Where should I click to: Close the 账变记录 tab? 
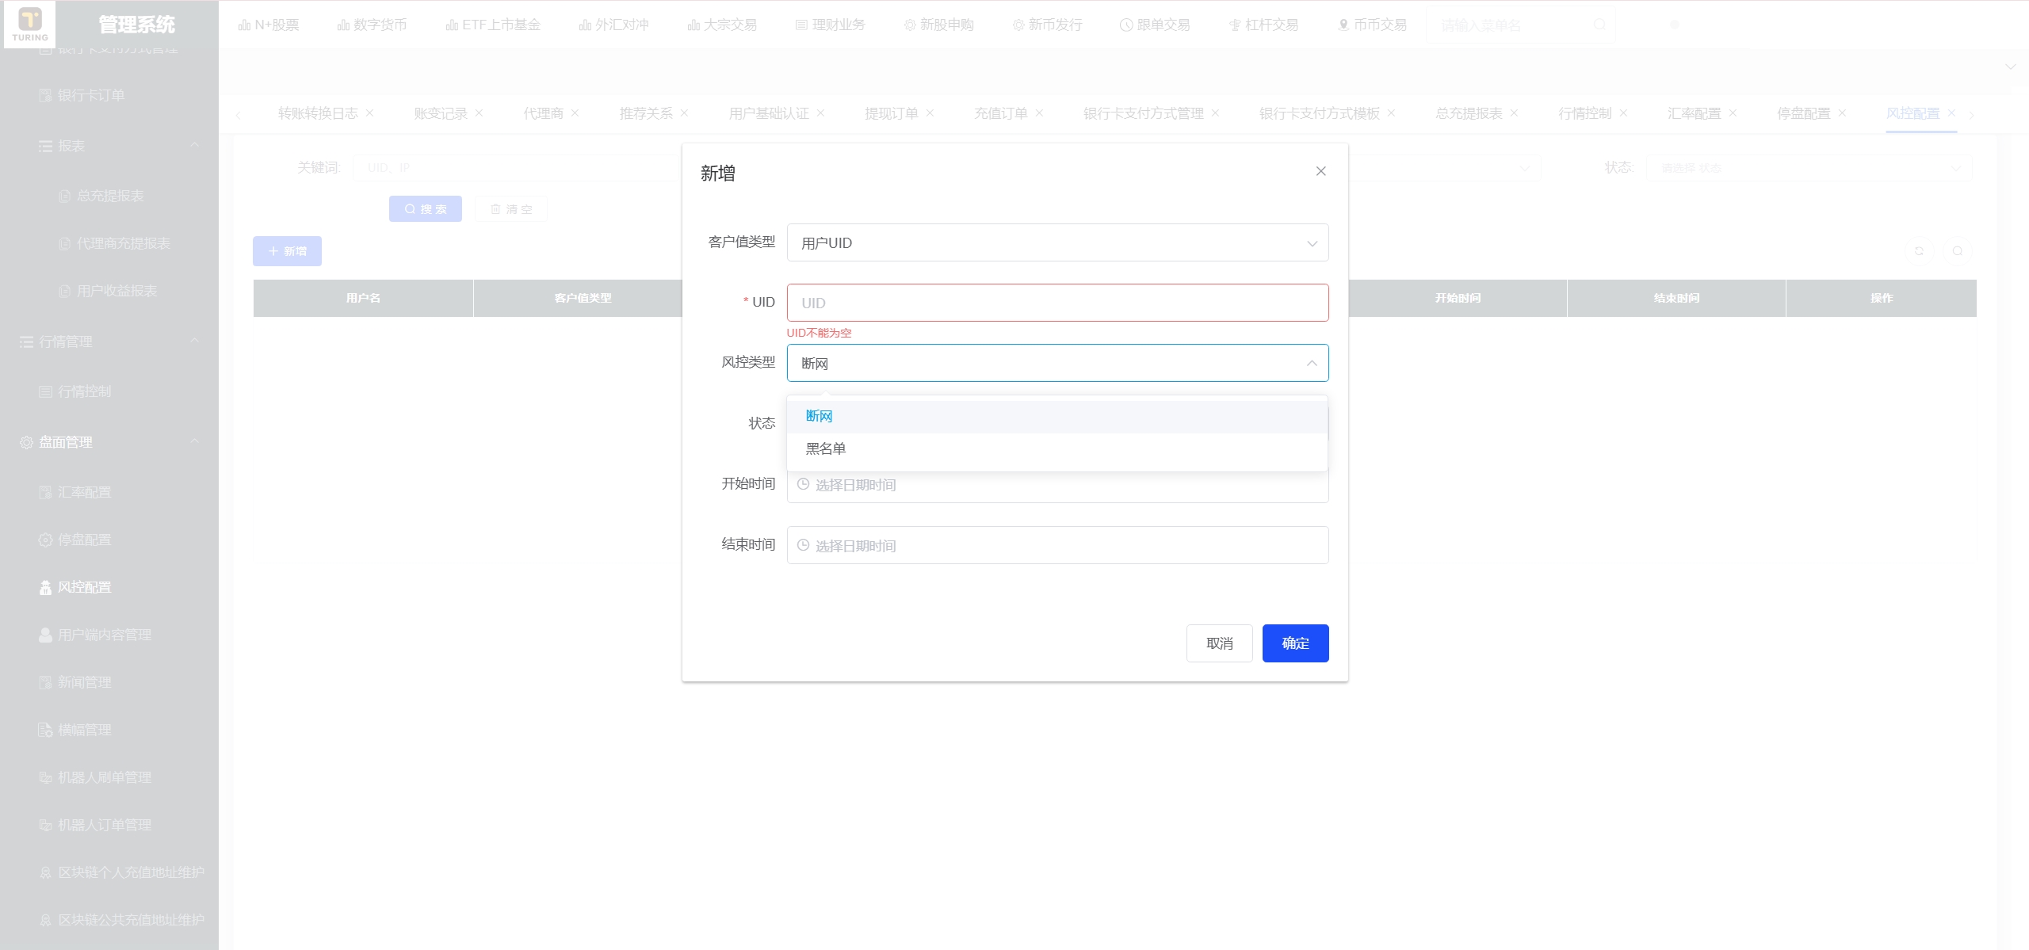[479, 113]
